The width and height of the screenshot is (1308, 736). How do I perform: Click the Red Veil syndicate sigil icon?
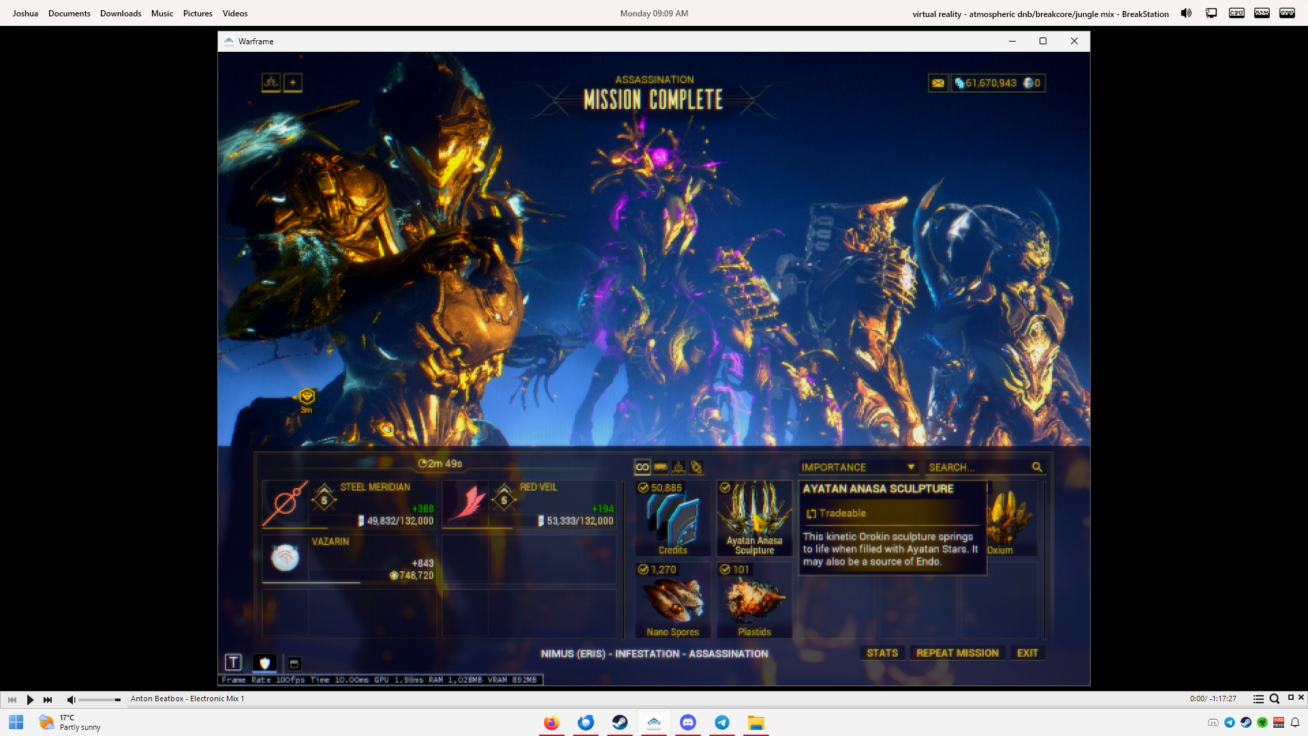(466, 504)
